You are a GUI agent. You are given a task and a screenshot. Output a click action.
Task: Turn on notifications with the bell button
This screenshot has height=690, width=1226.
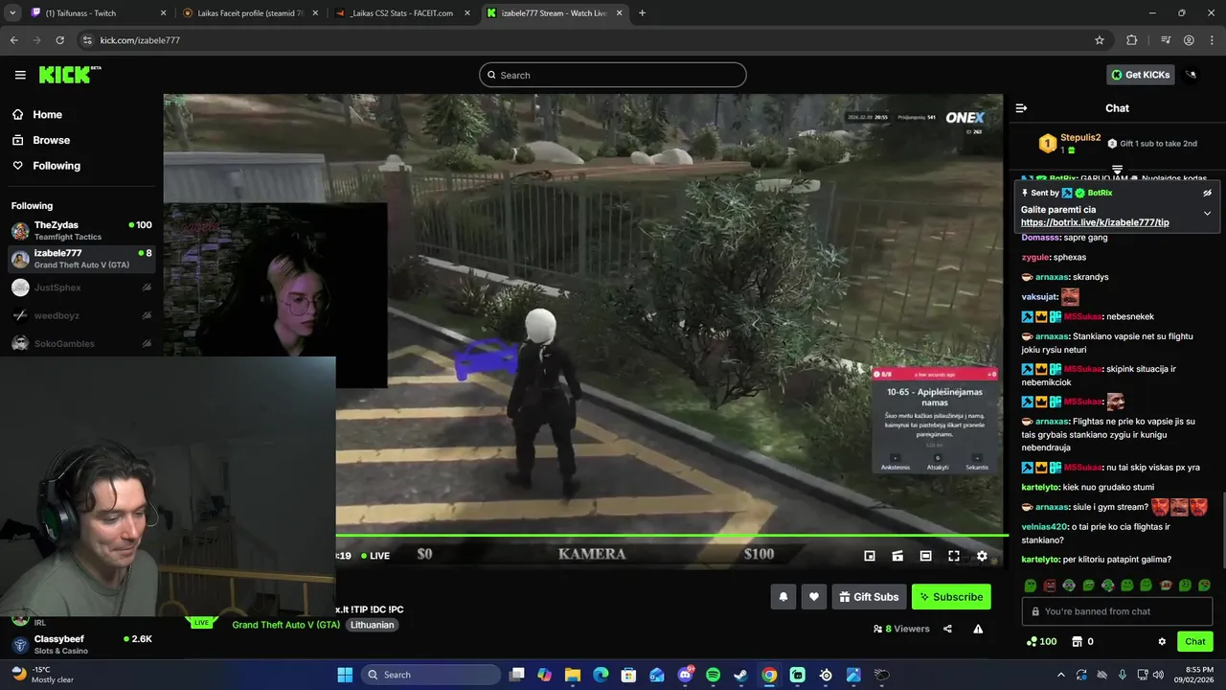click(783, 596)
